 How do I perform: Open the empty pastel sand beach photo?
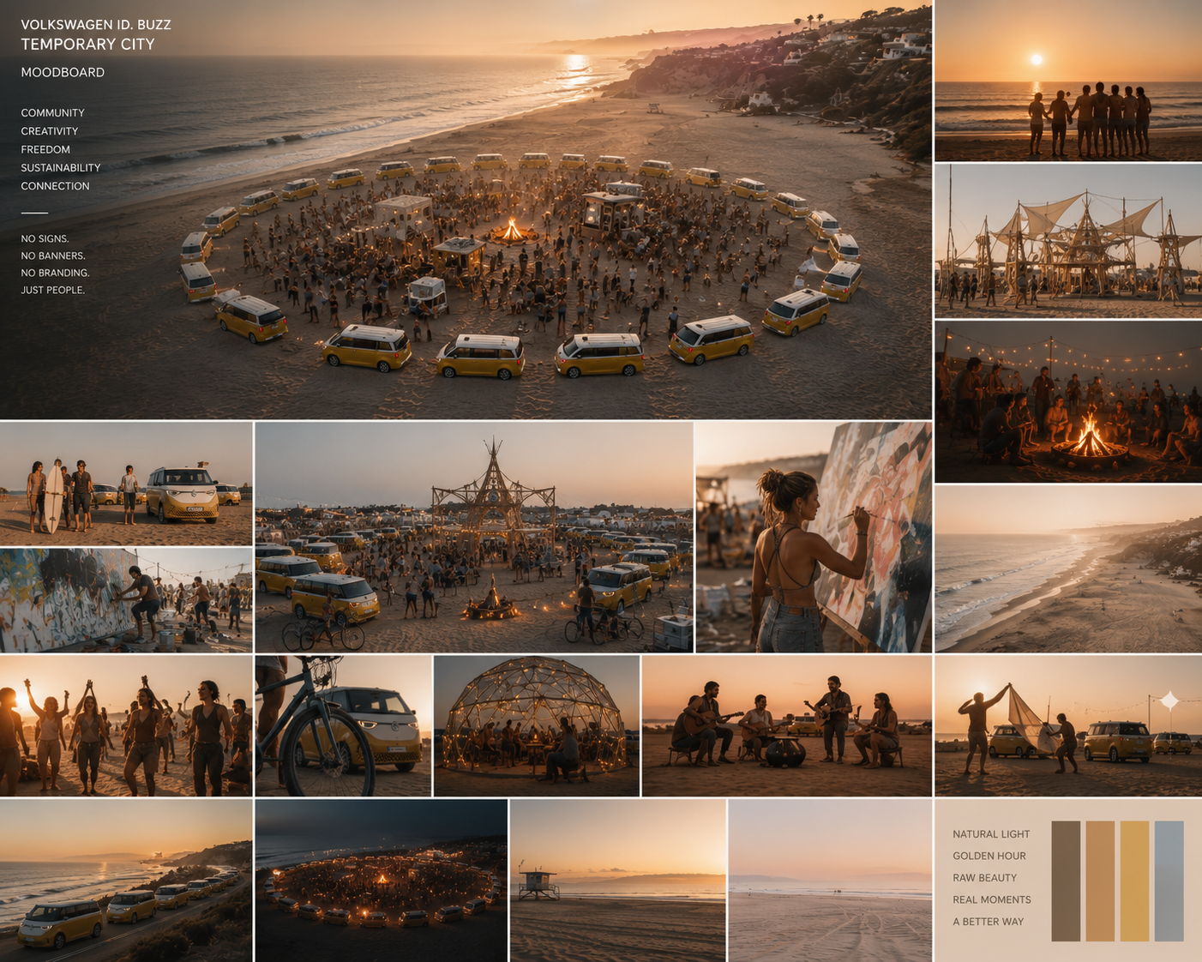(830, 881)
